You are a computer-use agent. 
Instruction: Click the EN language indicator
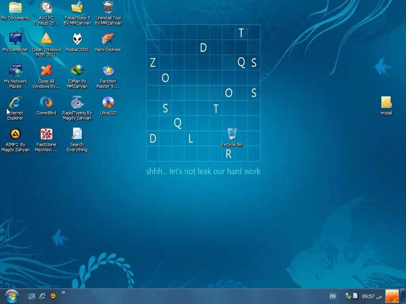(333, 296)
